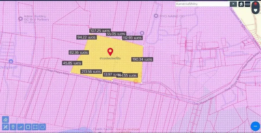The image size is (261, 133).
Task: Click the red pin on yellow parcel
Action: (x=110, y=51)
